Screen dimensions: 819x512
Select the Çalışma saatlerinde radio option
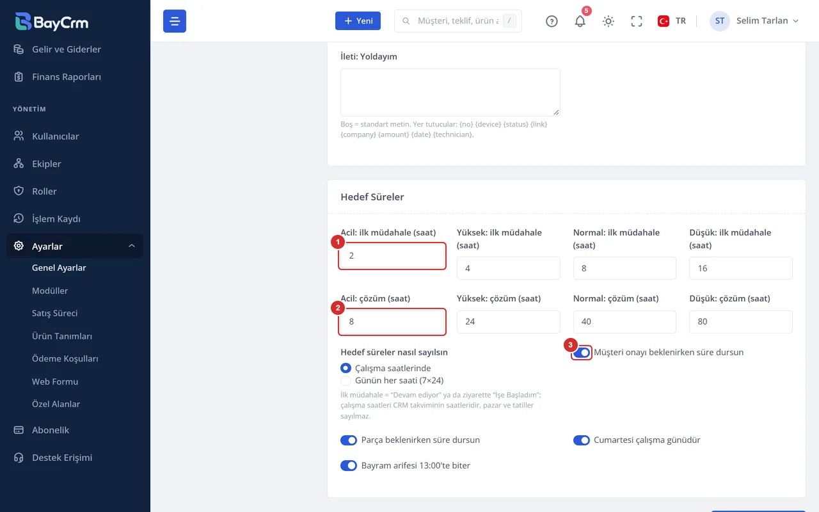346,368
